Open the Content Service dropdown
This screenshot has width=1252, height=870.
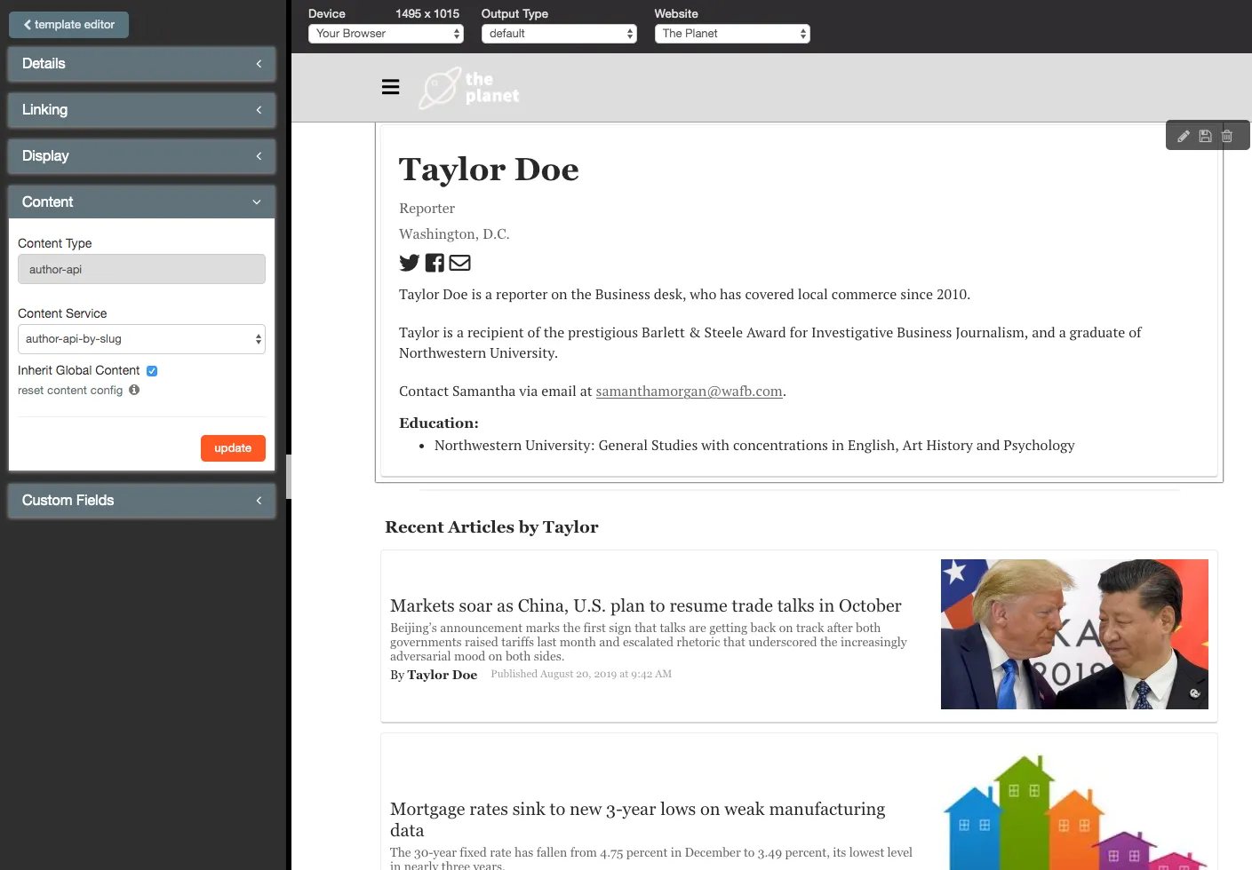pyautogui.click(x=141, y=339)
